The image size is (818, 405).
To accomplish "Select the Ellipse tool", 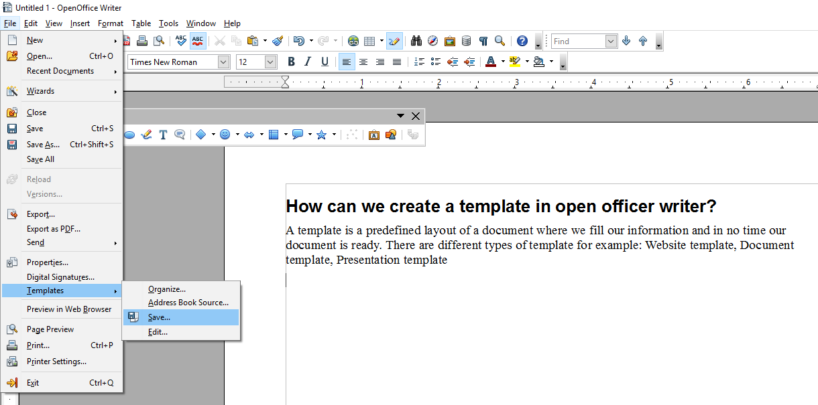I will (129, 135).
